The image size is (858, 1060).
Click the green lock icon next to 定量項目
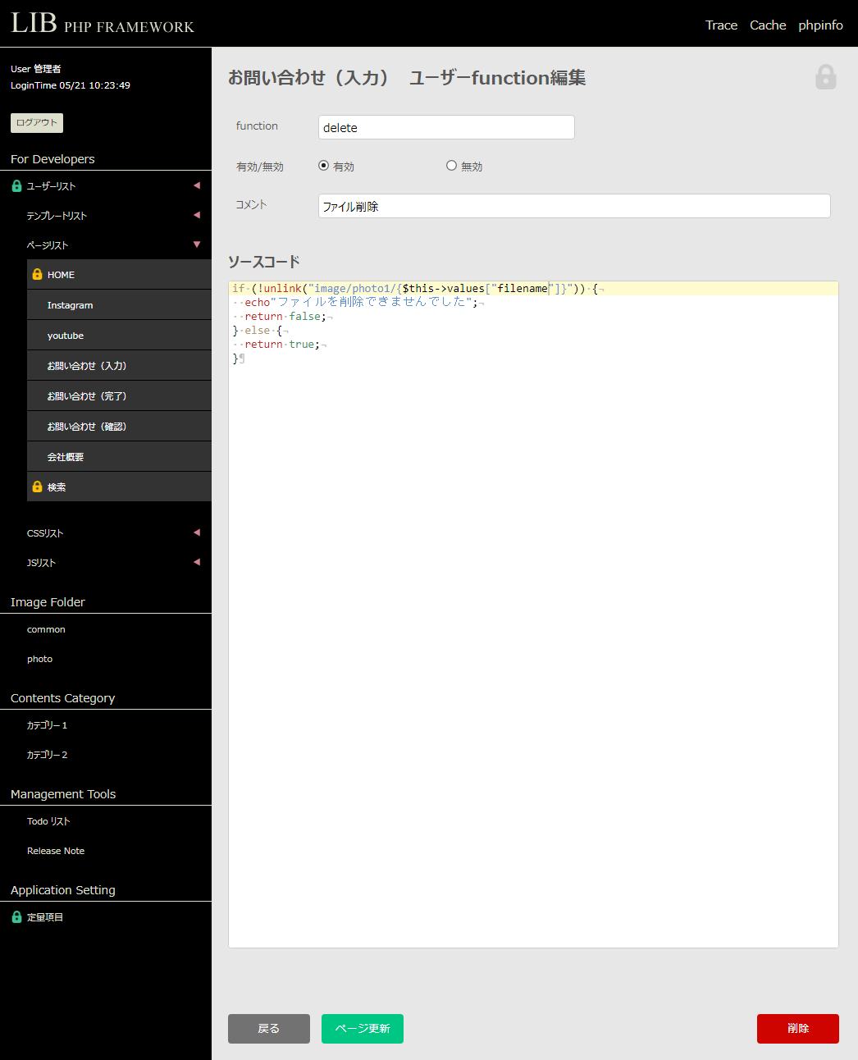click(x=16, y=917)
